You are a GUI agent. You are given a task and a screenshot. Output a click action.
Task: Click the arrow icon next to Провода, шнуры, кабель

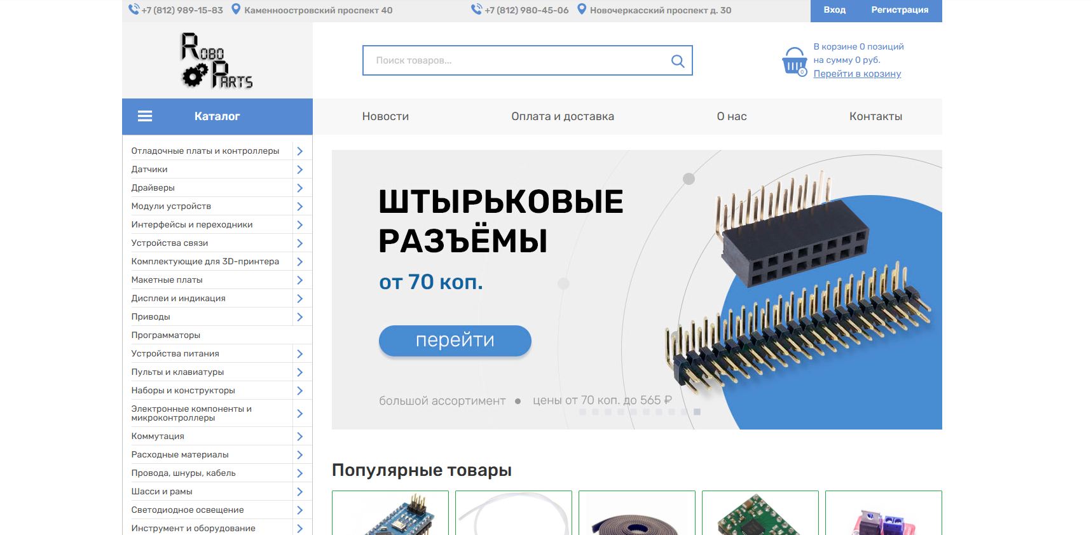point(300,473)
